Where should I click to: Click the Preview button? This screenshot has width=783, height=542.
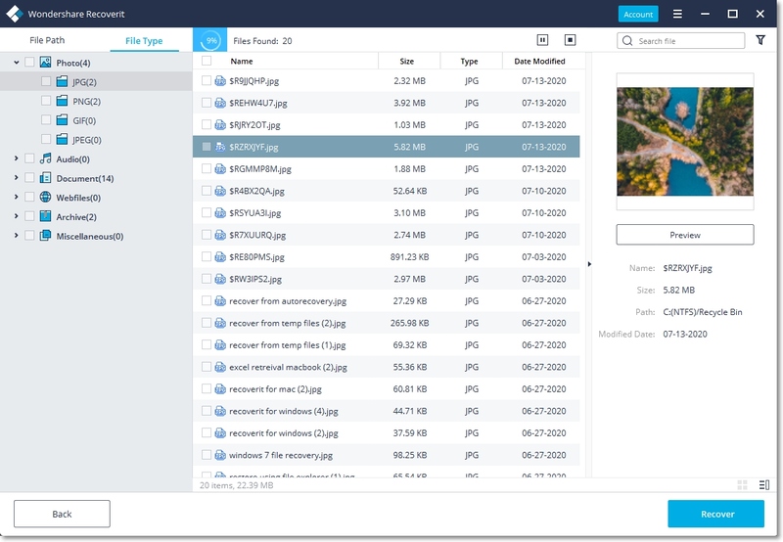[x=684, y=235]
